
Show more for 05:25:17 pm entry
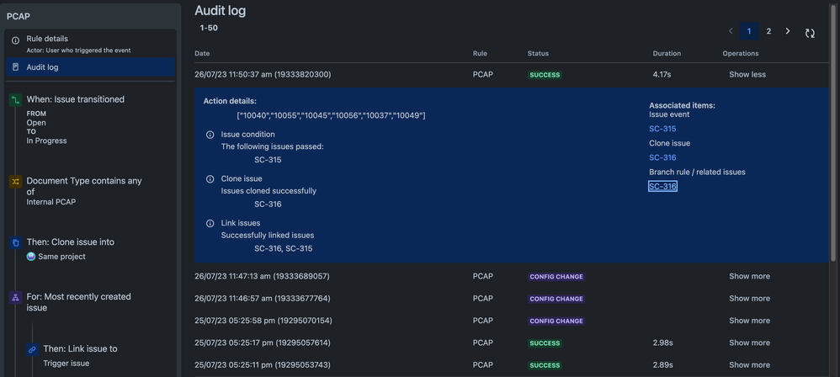(x=749, y=342)
